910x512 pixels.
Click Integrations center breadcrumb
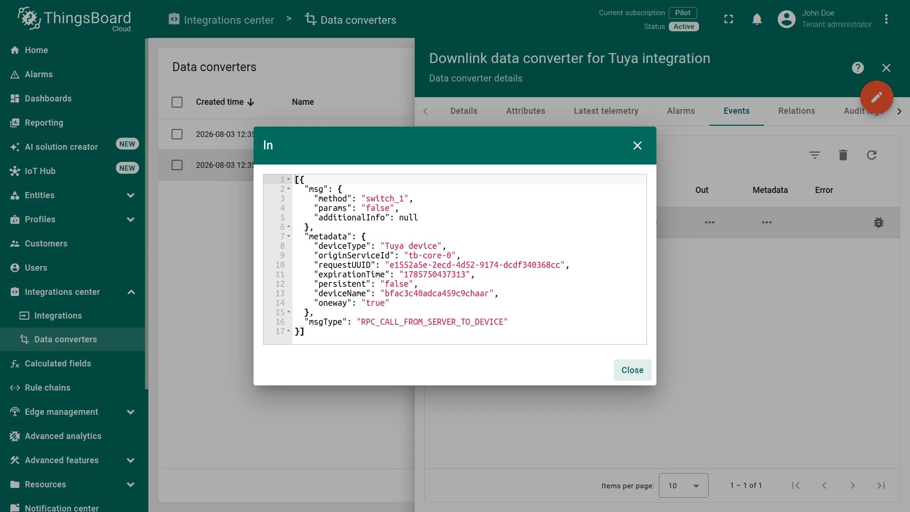pos(221,19)
